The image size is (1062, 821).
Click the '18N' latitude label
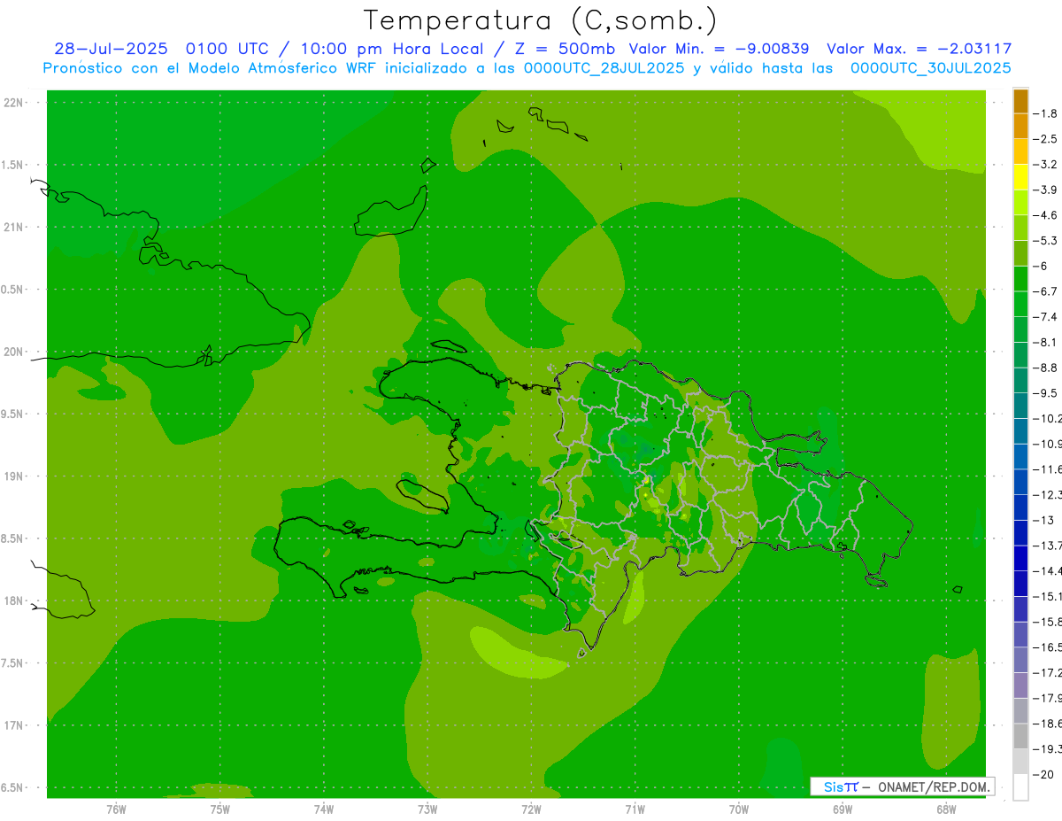pyautogui.click(x=13, y=600)
